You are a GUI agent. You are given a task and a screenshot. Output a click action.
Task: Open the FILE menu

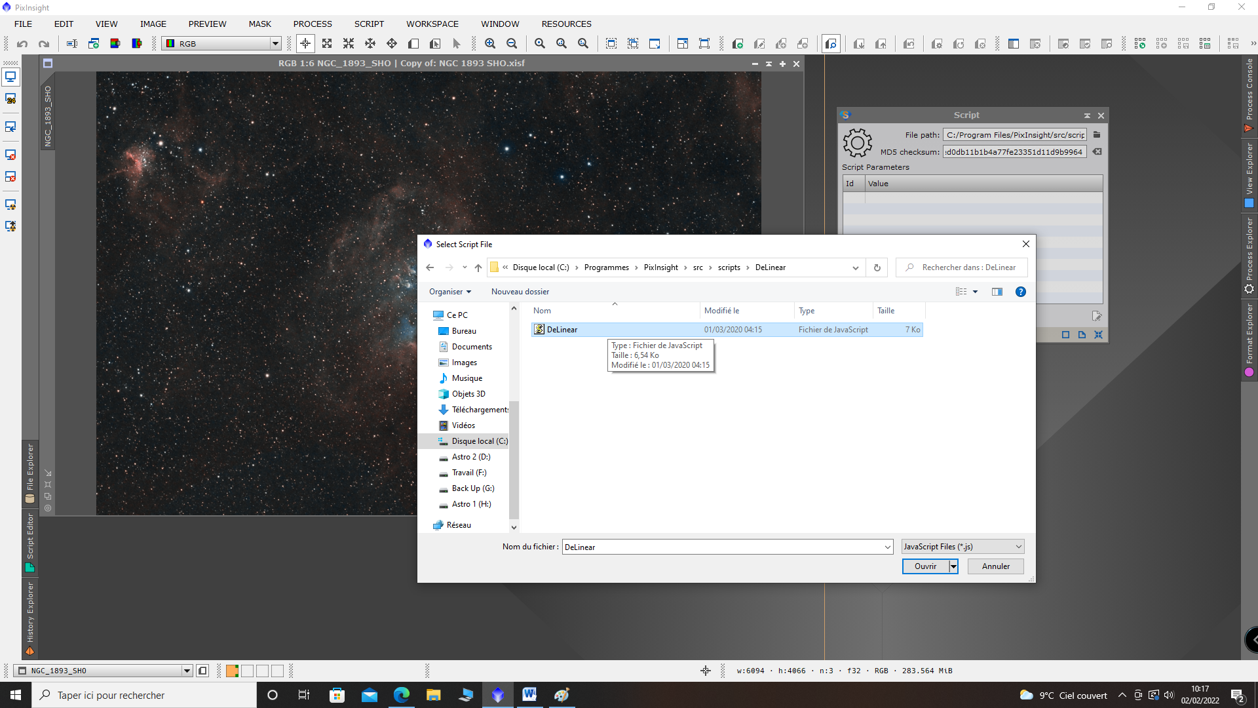(x=23, y=24)
